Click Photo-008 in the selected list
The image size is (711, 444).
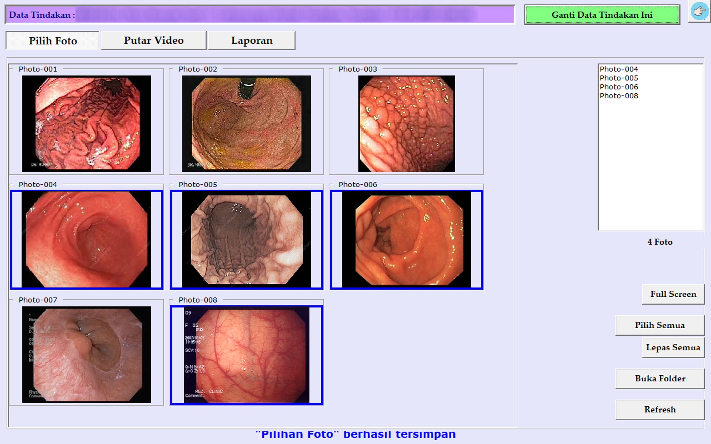(x=619, y=96)
